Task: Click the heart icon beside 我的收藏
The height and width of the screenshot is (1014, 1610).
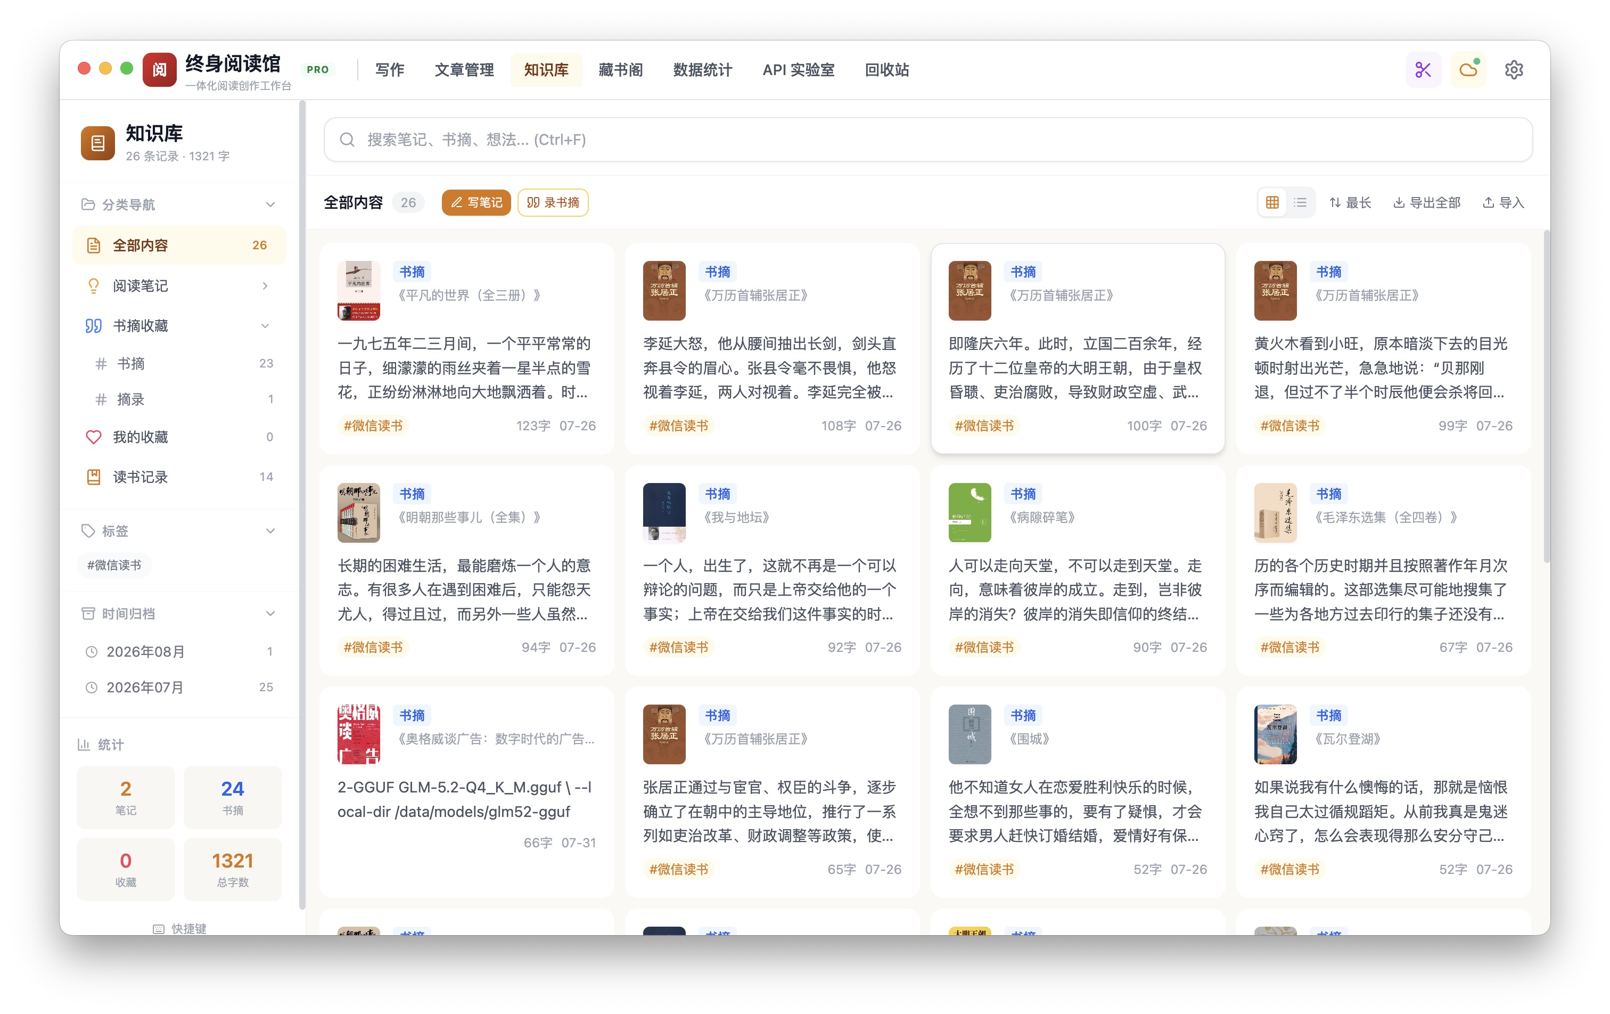Action: [x=94, y=437]
